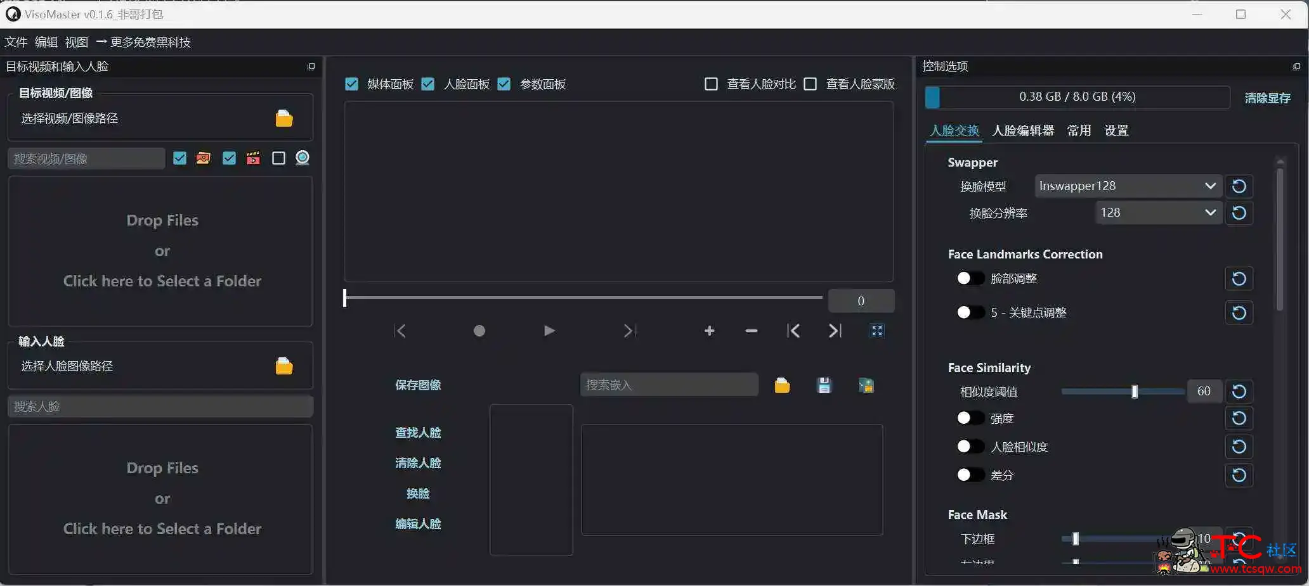Advance to next frame in player
The width and height of the screenshot is (1309, 586).
pos(629,331)
